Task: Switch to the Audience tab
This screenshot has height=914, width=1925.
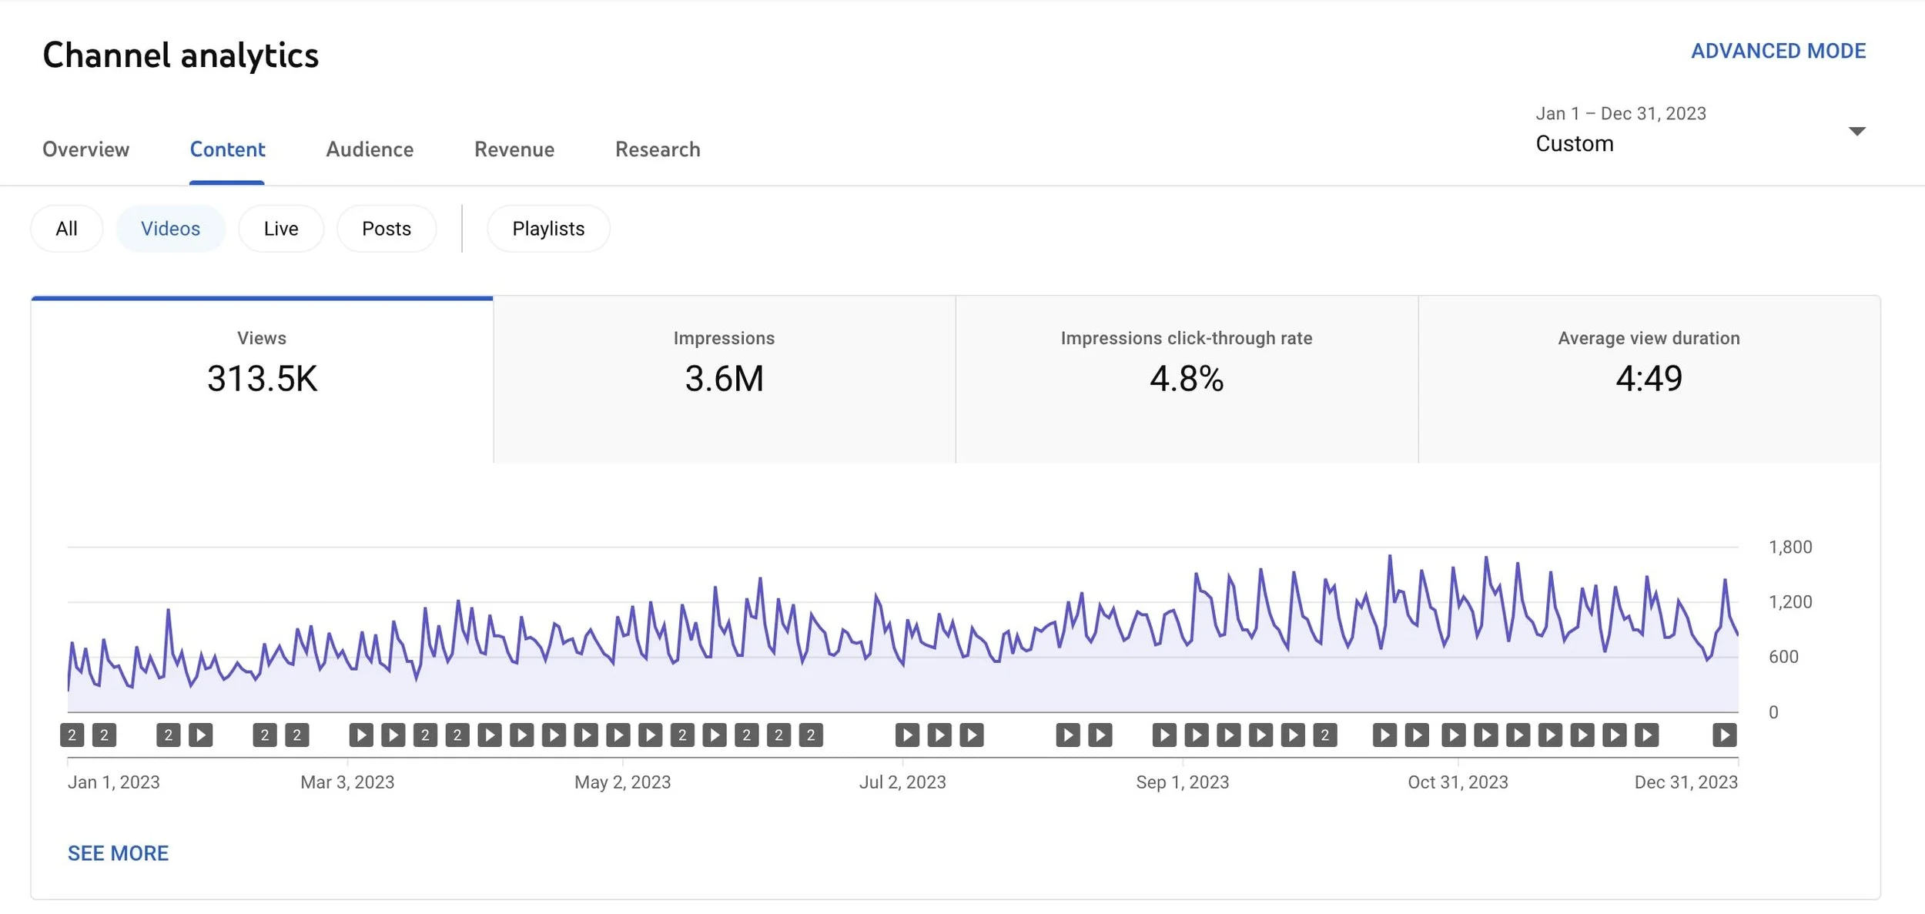Action: point(370,149)
